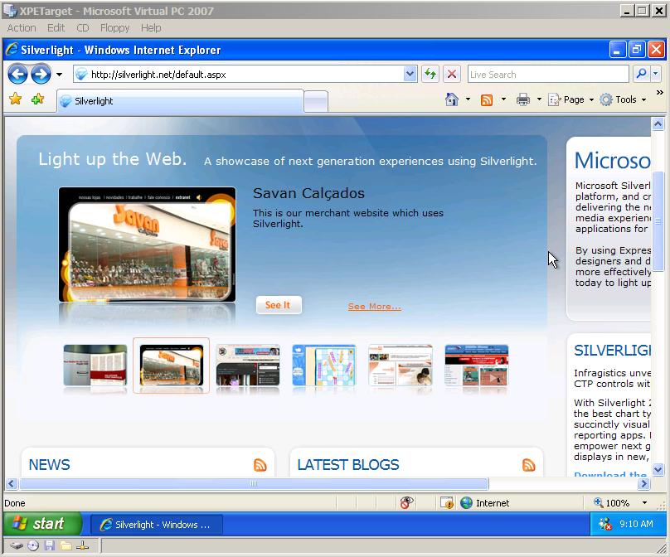Select the tennis sports site thumbnail
The width and height of the screenshot is (670, 557).
pos(477,366)
